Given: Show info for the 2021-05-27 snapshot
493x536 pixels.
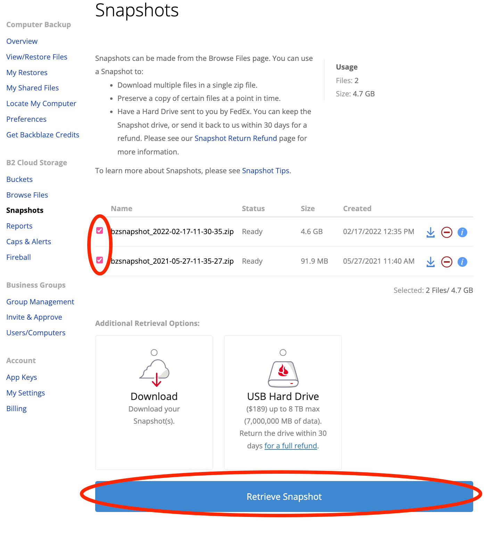Looking at the screenshot, I should point(462,262).
